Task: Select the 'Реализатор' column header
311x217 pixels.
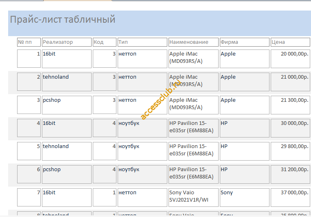Action: point(67,42)
